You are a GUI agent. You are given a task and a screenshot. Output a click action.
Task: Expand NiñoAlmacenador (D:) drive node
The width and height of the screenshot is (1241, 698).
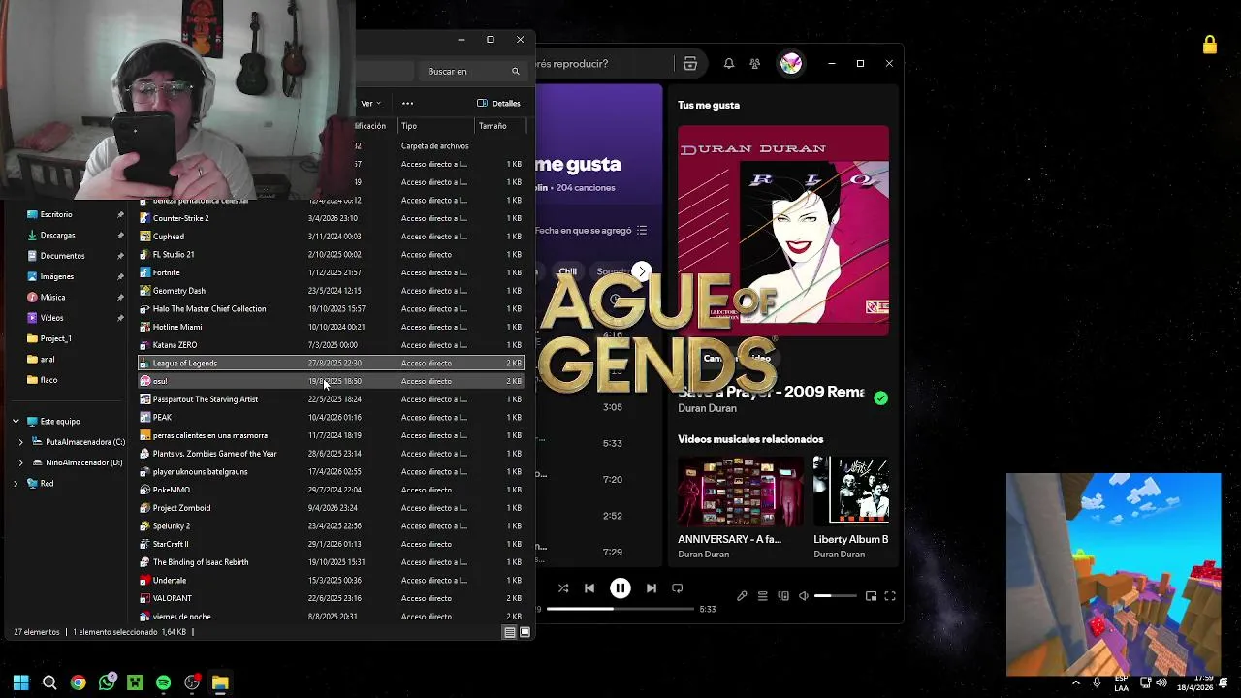coord(21,463)
